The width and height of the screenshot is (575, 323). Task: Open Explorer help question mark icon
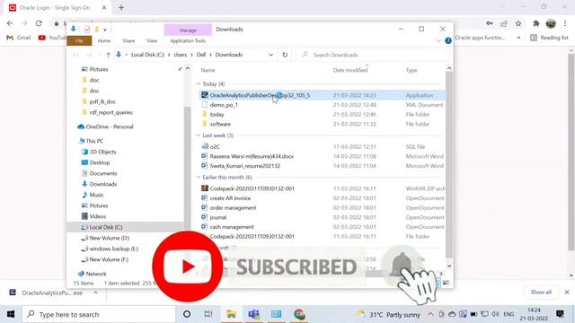[448, 40]
